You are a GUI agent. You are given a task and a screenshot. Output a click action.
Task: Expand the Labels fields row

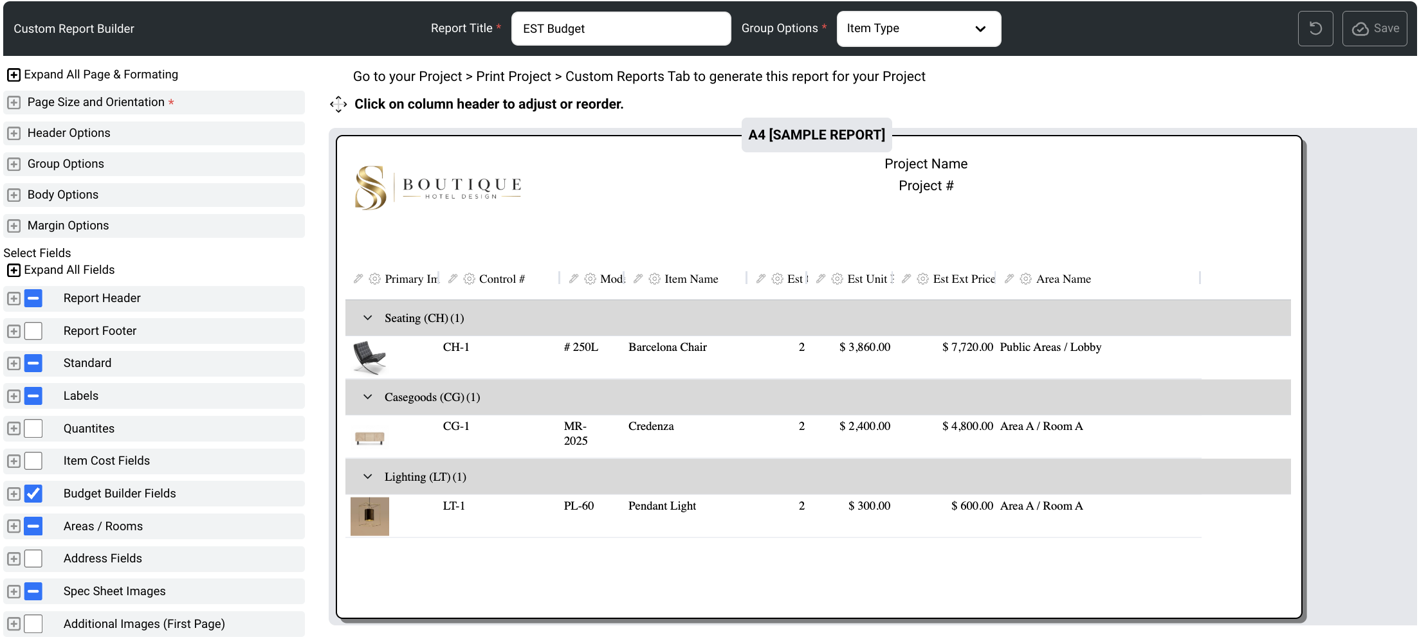point(14,396)
